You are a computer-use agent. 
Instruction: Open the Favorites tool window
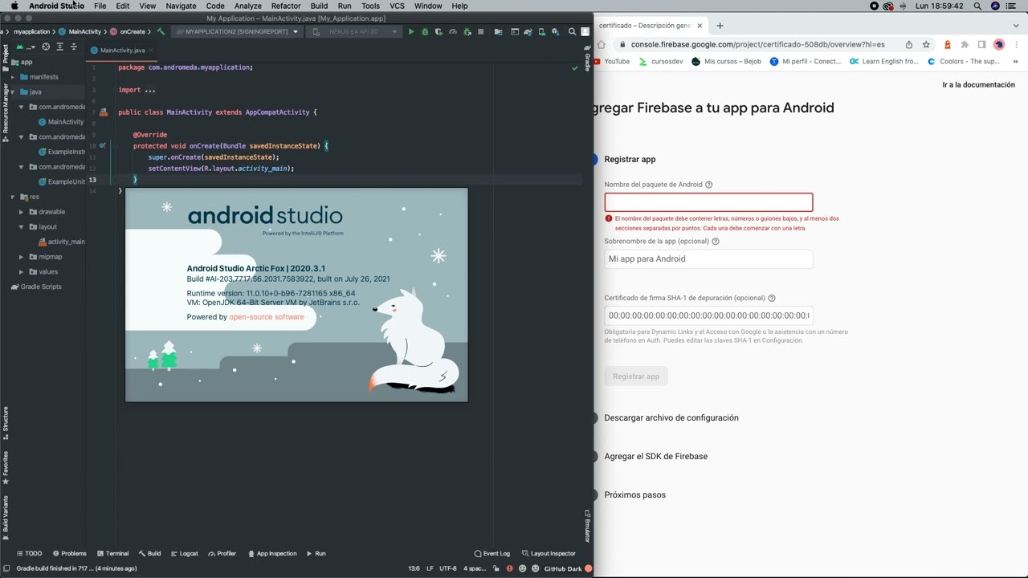5,467
